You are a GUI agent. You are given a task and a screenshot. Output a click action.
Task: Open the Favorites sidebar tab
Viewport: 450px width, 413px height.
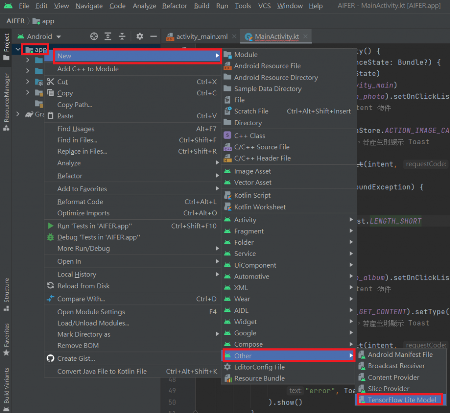tap(6, 339)
